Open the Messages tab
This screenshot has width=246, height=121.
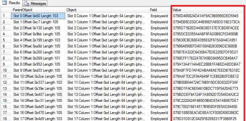tap(35, 3)
